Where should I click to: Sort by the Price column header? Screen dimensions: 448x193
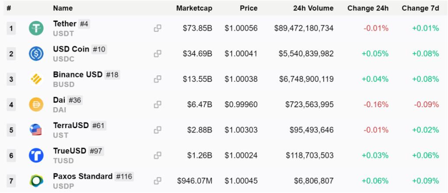click(248, 8)
